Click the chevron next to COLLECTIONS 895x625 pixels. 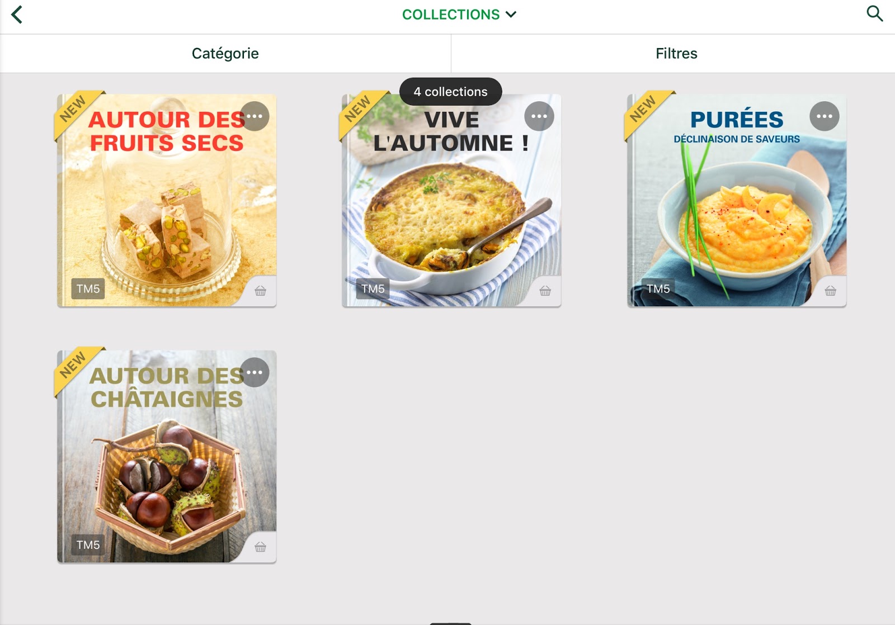[511, 15]
